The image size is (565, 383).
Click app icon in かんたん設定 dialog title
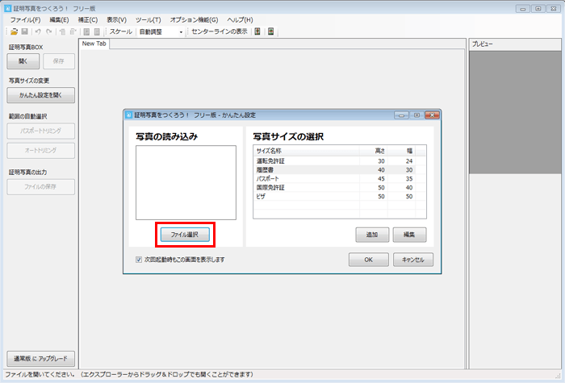(x=130, y=114)
